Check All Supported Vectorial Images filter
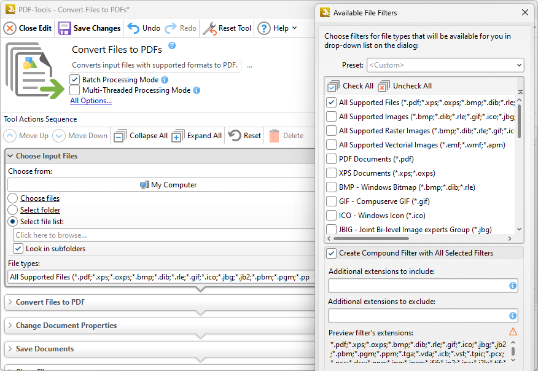 [x=331, y=145]
